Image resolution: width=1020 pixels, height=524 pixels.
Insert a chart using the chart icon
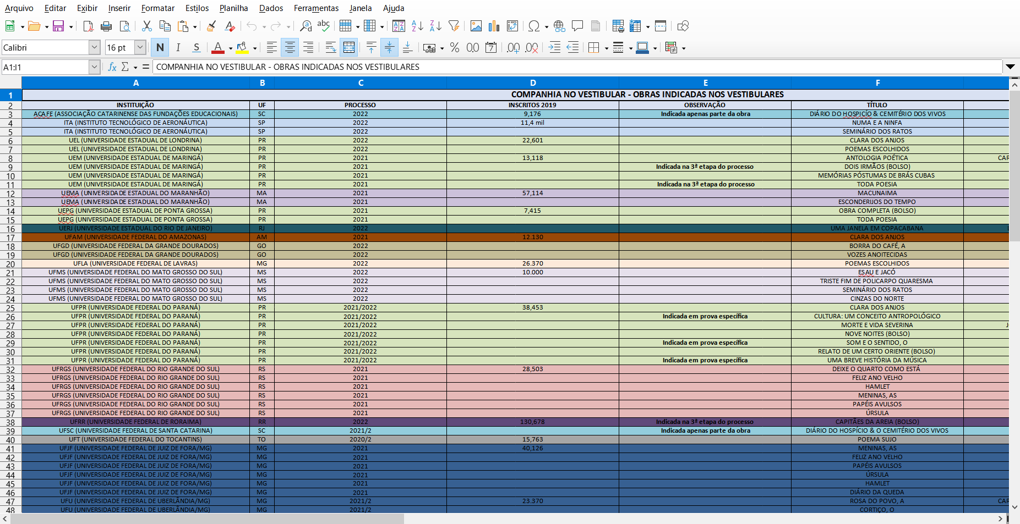[494, 26]
